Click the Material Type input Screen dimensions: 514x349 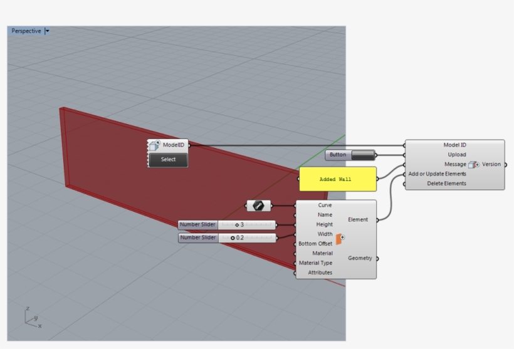tap(315, 263)
